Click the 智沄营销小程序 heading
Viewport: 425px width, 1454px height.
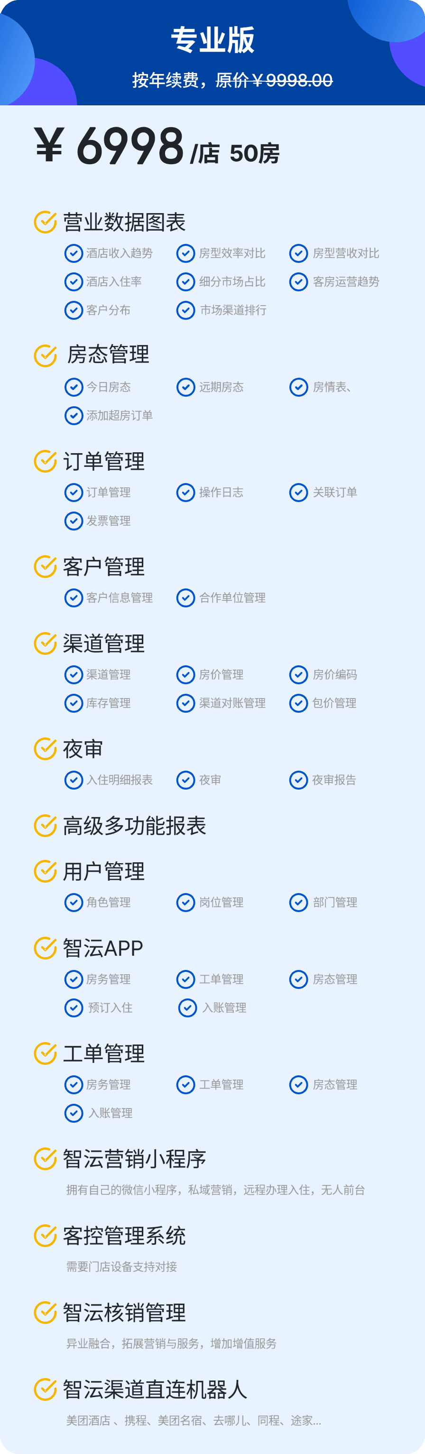tap(134, 1159)
